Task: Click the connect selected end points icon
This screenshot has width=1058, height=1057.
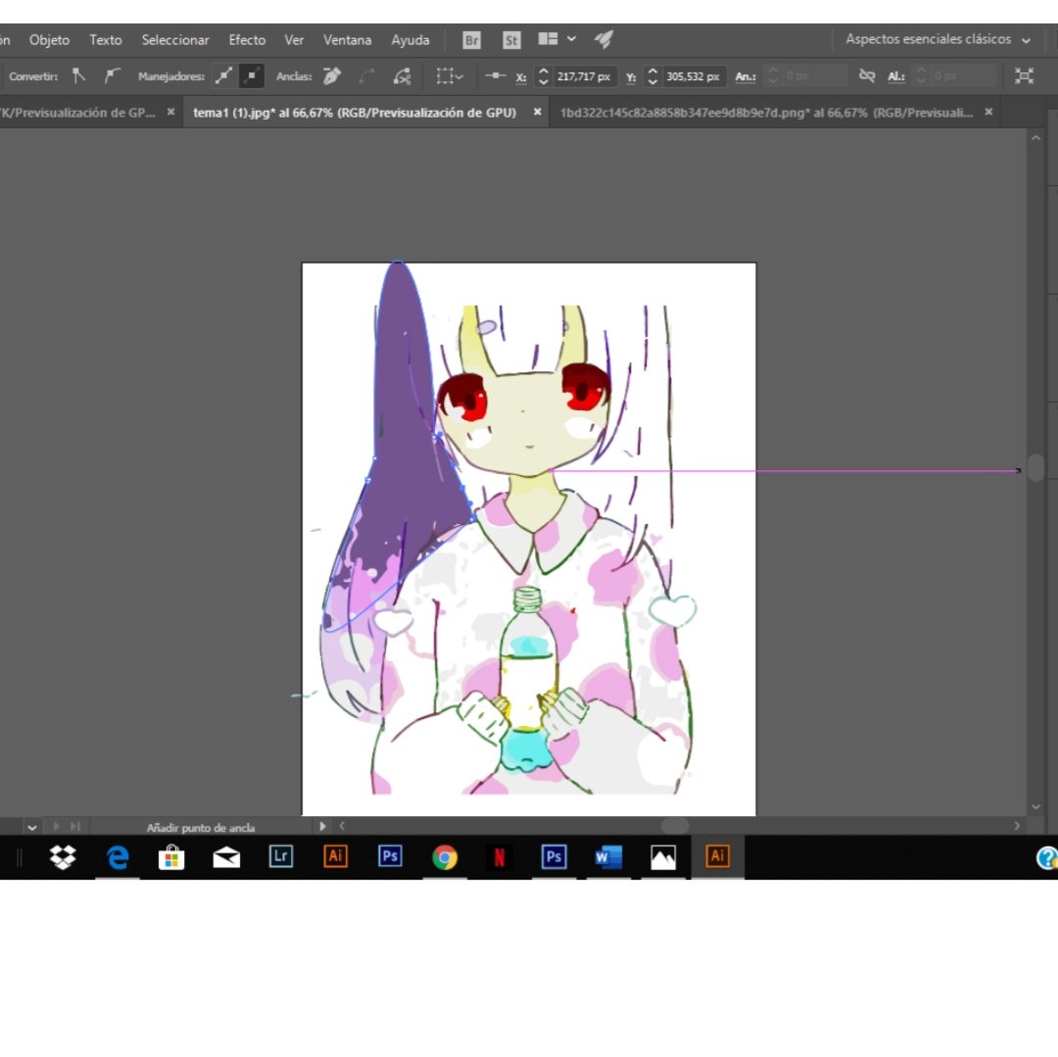Action: coord(367,76)
